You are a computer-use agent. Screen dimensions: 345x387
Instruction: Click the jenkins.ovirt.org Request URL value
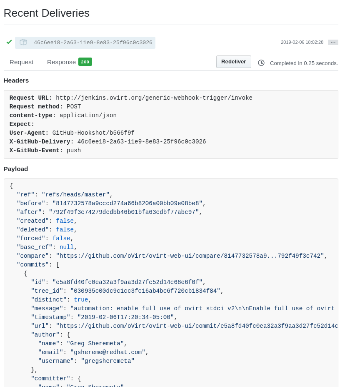pos(154,98)
